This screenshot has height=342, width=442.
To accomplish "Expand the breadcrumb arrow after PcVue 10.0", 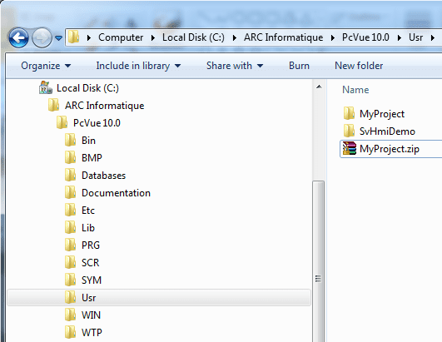I will click(400, 37).
